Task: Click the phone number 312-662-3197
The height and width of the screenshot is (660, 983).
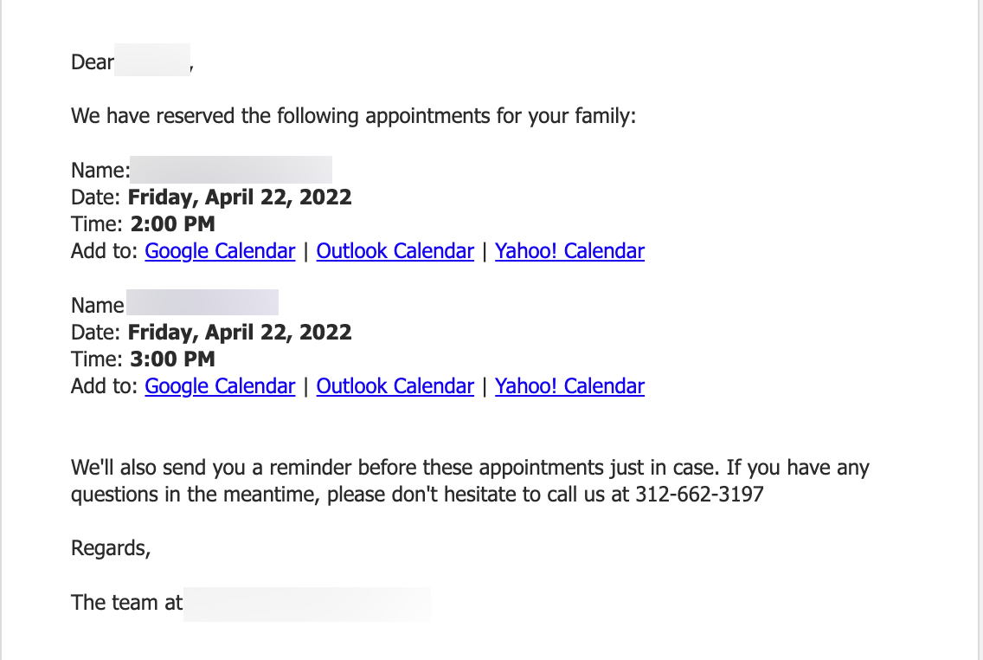Action: tap(700, 495)
